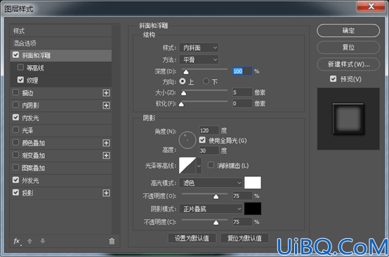Click the 设置为默认值 button

pyautogui.click(x=192, y=238)
